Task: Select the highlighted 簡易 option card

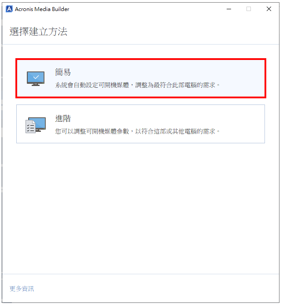Action: pyautogui.click(x=141, y=78)
